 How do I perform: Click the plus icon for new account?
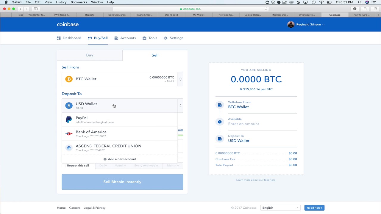tap(105, 159)
